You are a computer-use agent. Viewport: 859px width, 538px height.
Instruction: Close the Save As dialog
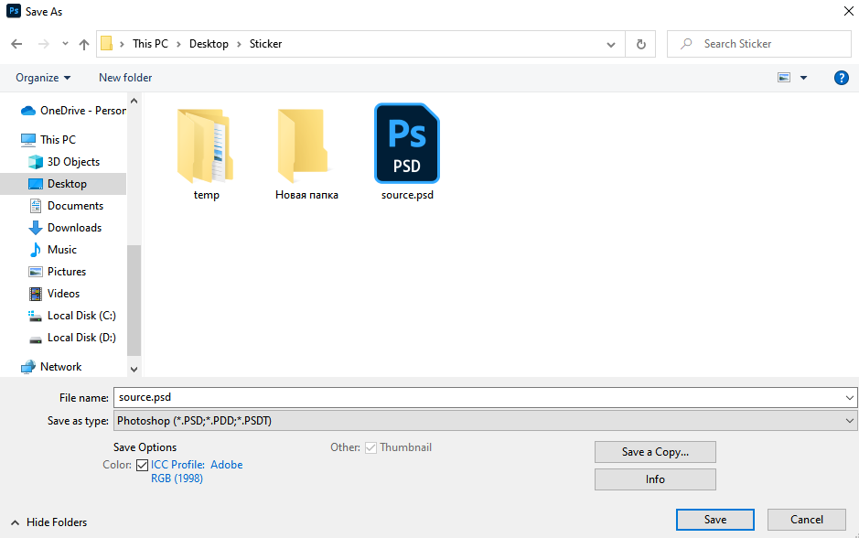click(848, 11)
